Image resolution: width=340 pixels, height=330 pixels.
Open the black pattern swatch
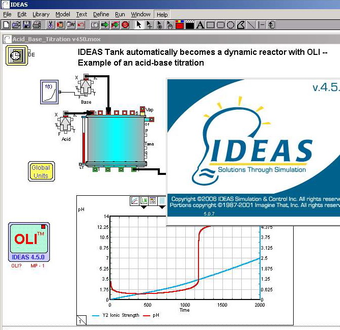pyautogui.click(x=190, y=25)
